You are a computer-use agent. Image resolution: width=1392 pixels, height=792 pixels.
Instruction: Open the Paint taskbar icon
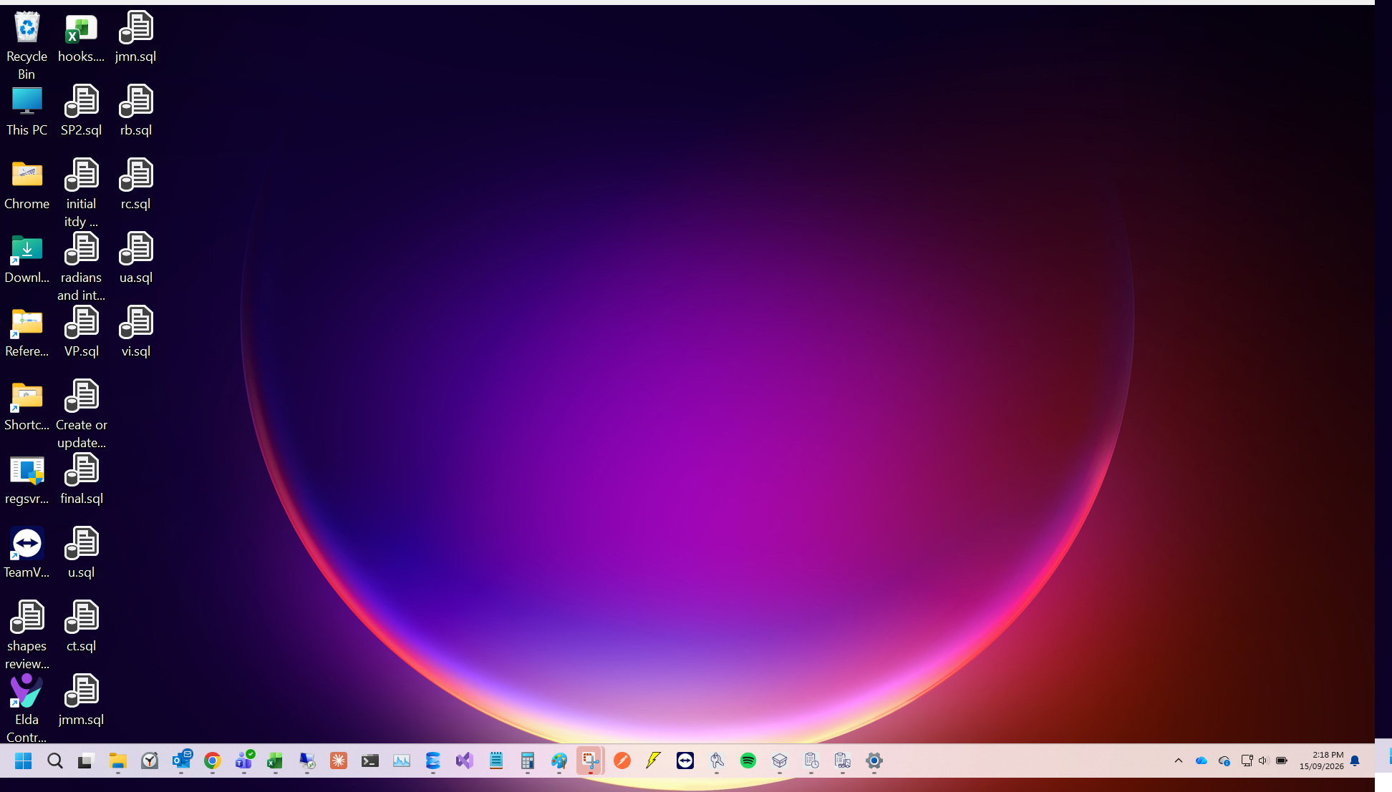tap(559, 761)
